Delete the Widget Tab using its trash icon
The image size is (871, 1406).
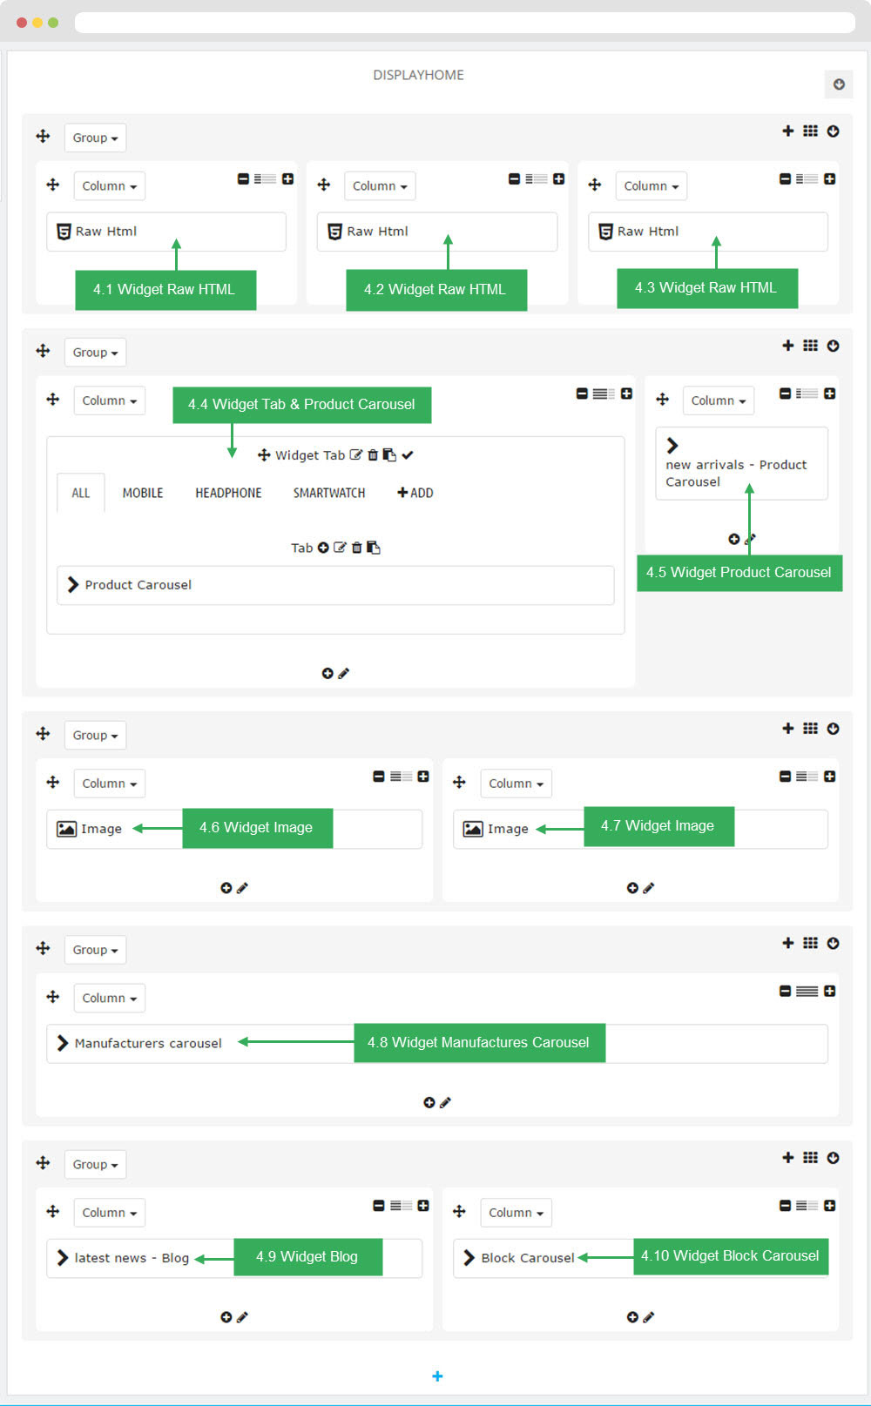click(373, 454)
